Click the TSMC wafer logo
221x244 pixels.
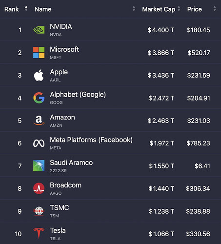point(39,211)
